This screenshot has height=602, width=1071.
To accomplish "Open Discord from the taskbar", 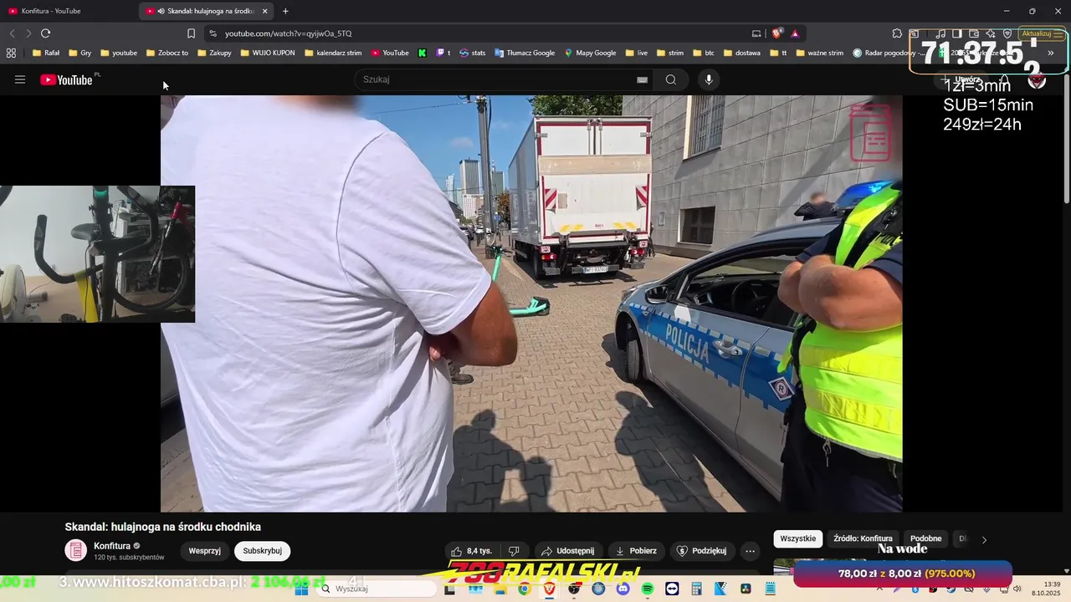I will click(x=623, y=589).
